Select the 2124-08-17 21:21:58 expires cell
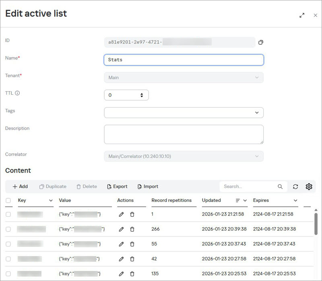 click(x=273, y=214)
